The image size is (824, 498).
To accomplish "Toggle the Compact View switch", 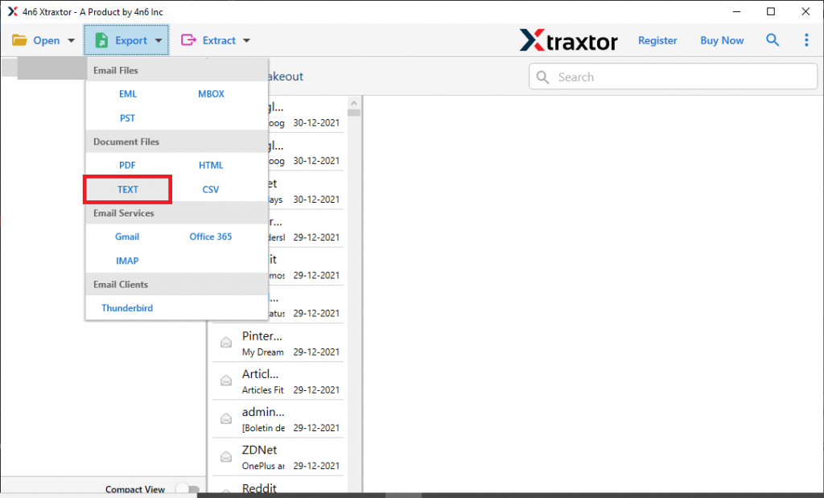I will click(187, 488).
